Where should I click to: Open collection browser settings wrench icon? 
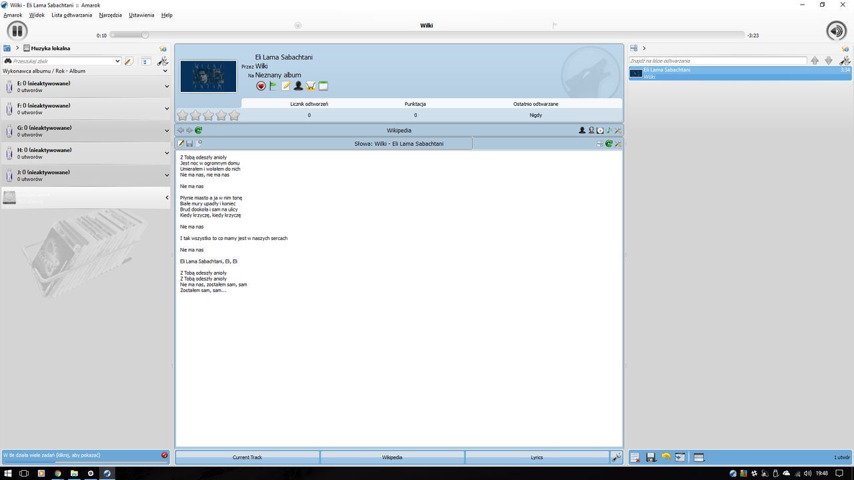coord(163,61)
